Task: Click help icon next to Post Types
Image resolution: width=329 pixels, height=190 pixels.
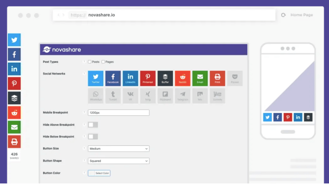Action: 84,62
